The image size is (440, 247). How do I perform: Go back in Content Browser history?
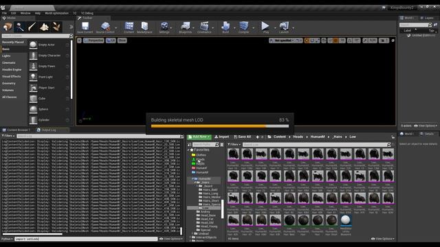(x=258, y=137)
